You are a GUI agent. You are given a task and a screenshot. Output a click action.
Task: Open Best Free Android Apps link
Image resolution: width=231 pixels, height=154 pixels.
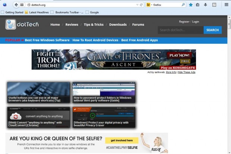pos(139,40)
